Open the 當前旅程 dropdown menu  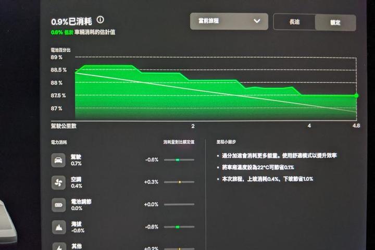coord(229,21)
